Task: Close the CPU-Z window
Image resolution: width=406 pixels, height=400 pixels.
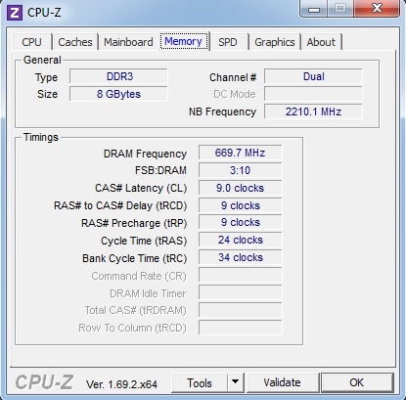Action: [x=377, y=9]
